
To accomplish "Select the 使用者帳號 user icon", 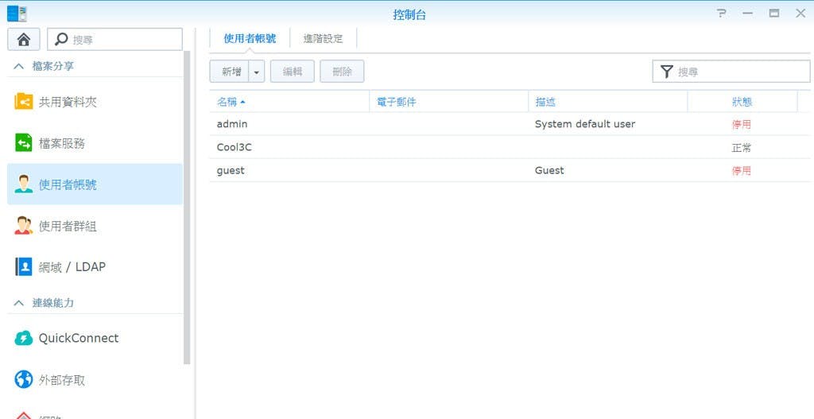I will (x=23, y=184).
